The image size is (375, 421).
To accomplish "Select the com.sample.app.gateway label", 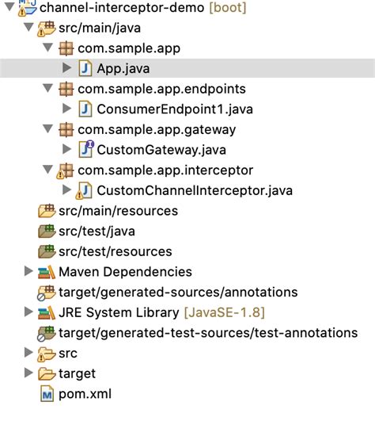I will tap(157, 130).
